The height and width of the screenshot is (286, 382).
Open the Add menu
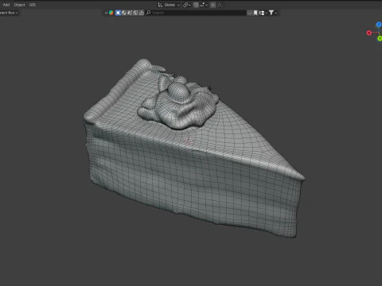pos(6,5)
